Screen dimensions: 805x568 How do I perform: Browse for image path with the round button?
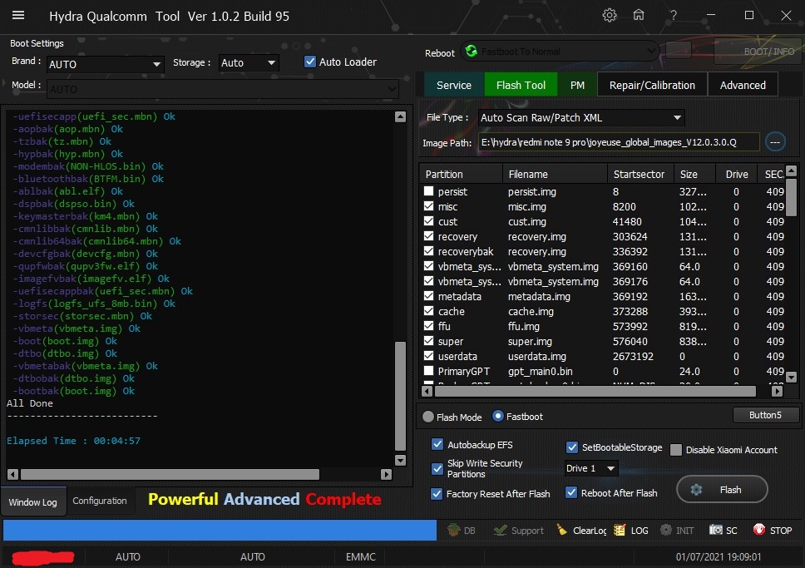pos(775,142)
